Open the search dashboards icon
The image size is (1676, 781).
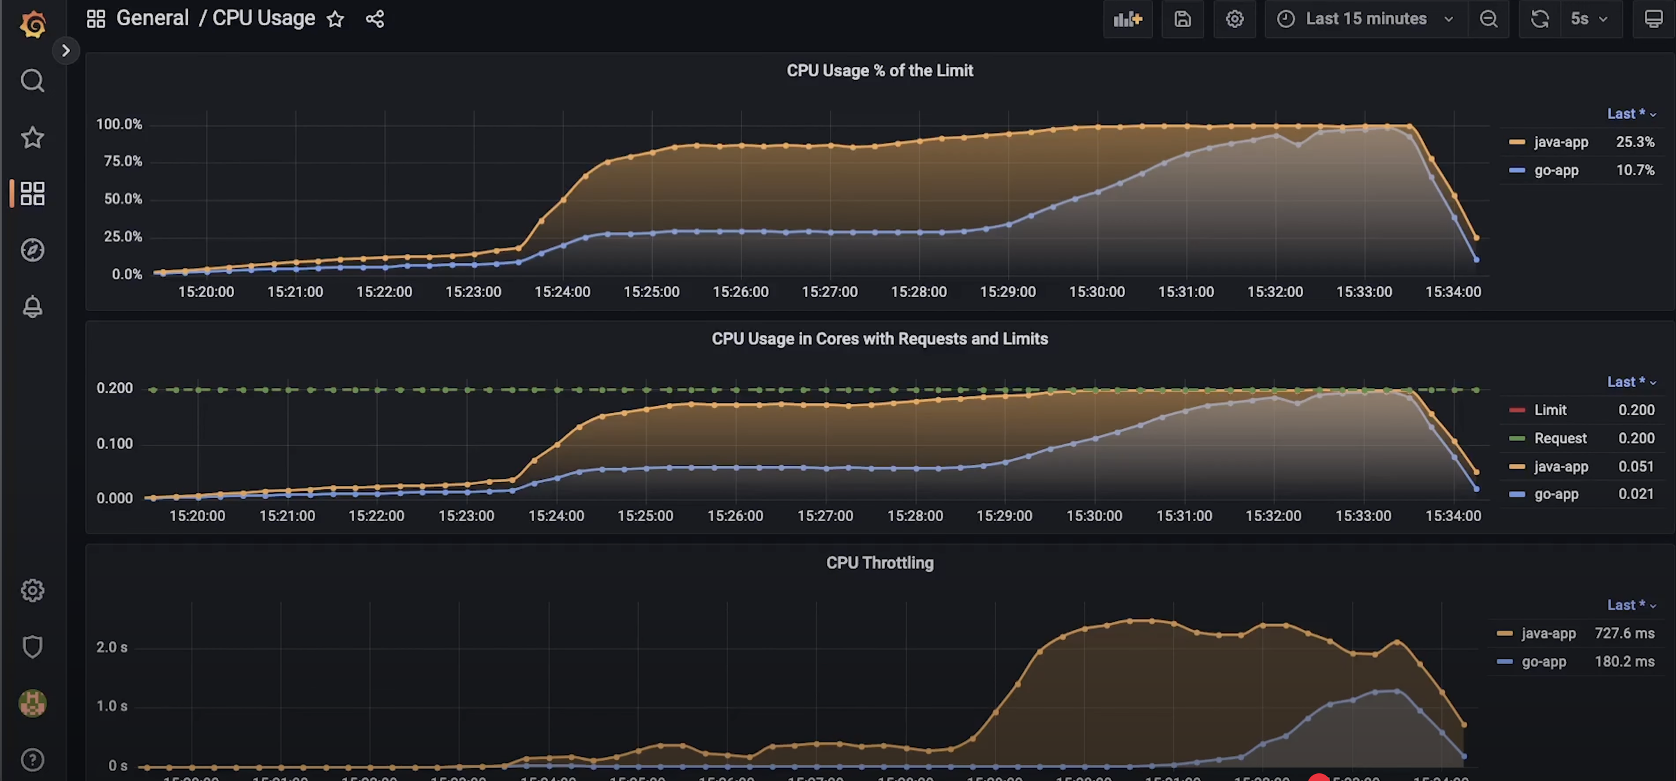tap(32, 81)
